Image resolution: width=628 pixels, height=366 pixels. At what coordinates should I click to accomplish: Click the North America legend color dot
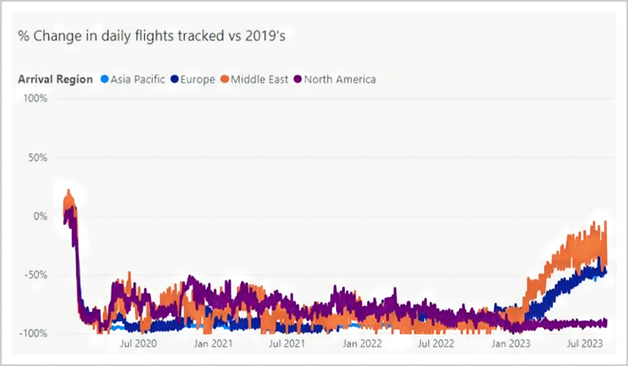pos(298,79)
